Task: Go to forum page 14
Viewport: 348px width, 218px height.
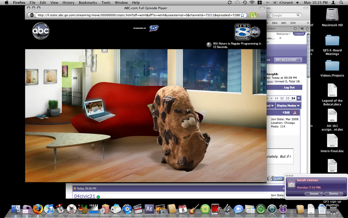Action: point(276,99)
